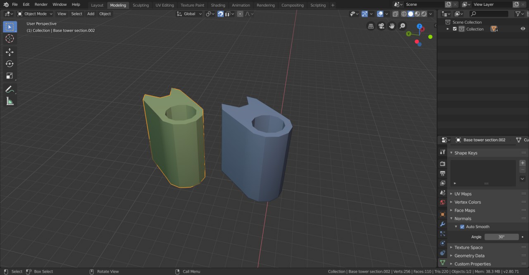Screen dimensions: 529x275
Task: Activate the 3D Cursor tool
Action: (x=10, y=39)
